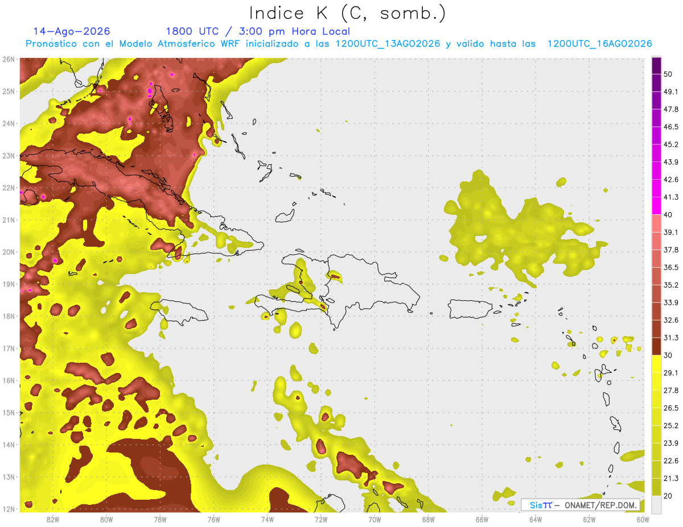
Task: Click the latitude label "13N"
Action: coord(9,477)
